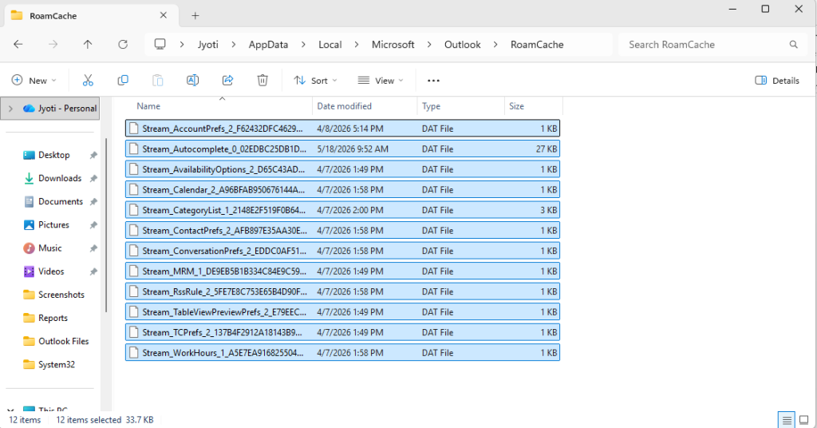Select the Stream_Calendar_2 file
The height and width of the screenshot is (428, 817).
coord(342,189)
